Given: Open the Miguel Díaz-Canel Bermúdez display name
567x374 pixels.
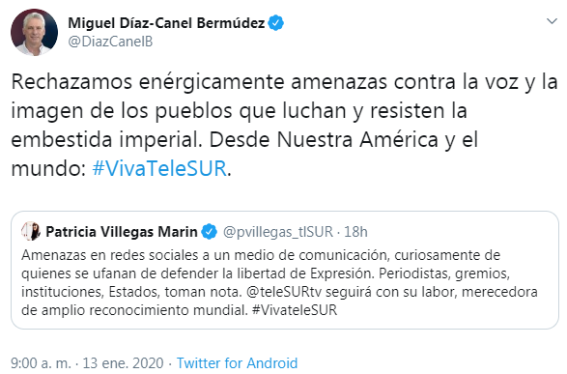Looking at the screenshot, I should coord(166,23).
